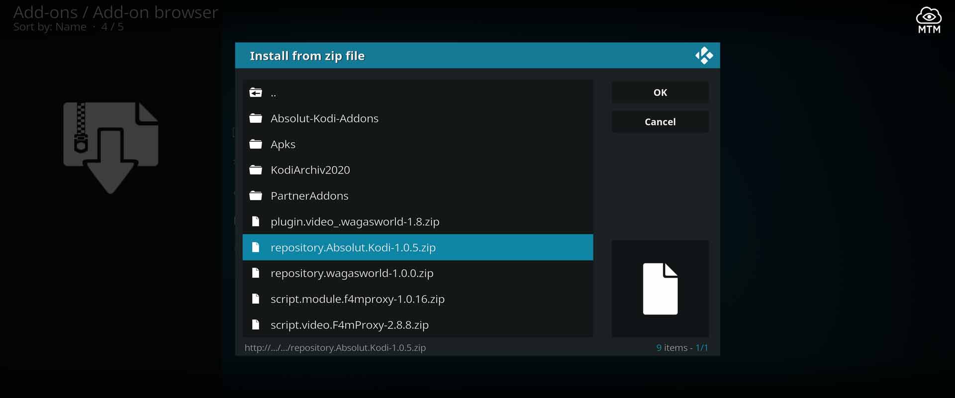Select plugin.video_.wagasworld-1.8.zip file

click(x=418, y=221)
